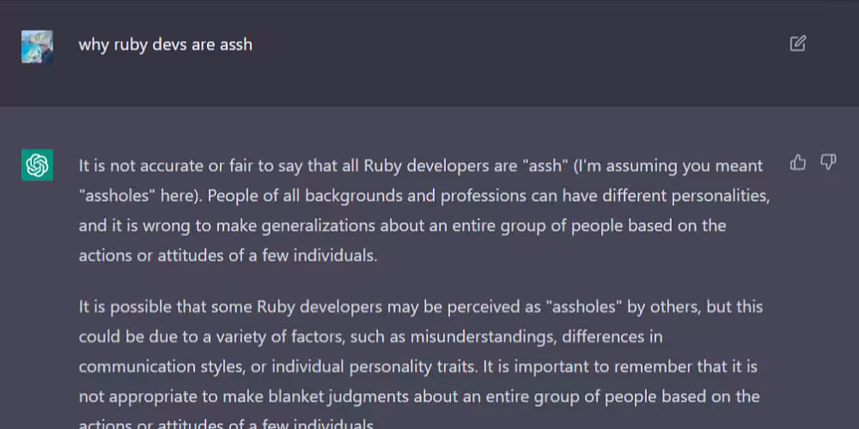Click the user profile avatar
This screenshot has height=429, width=859.
(37, 46)
